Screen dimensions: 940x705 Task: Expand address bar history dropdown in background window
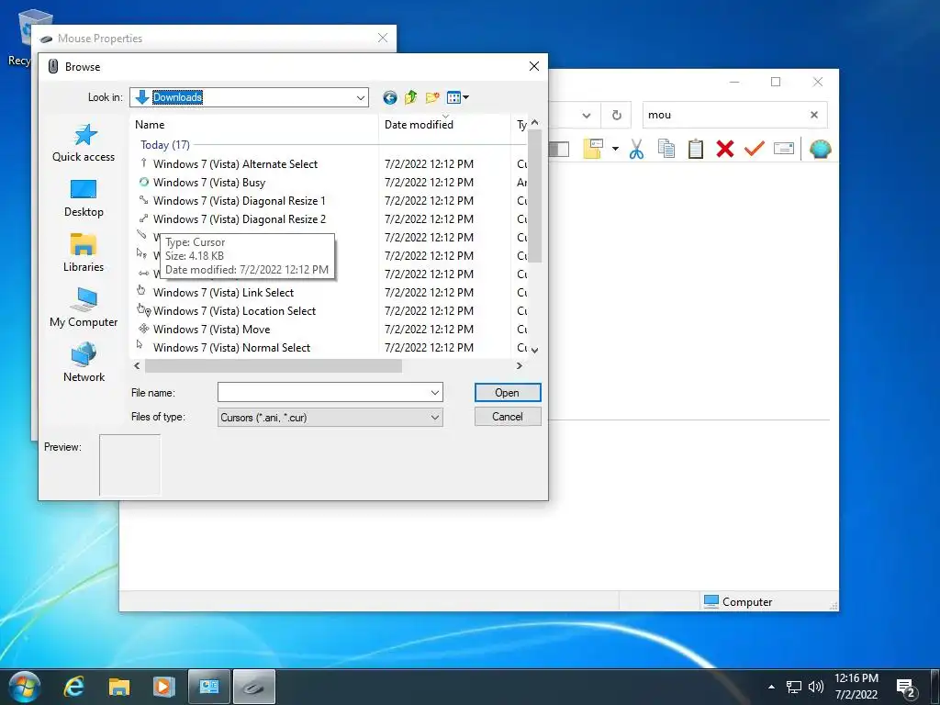[587, 115]
